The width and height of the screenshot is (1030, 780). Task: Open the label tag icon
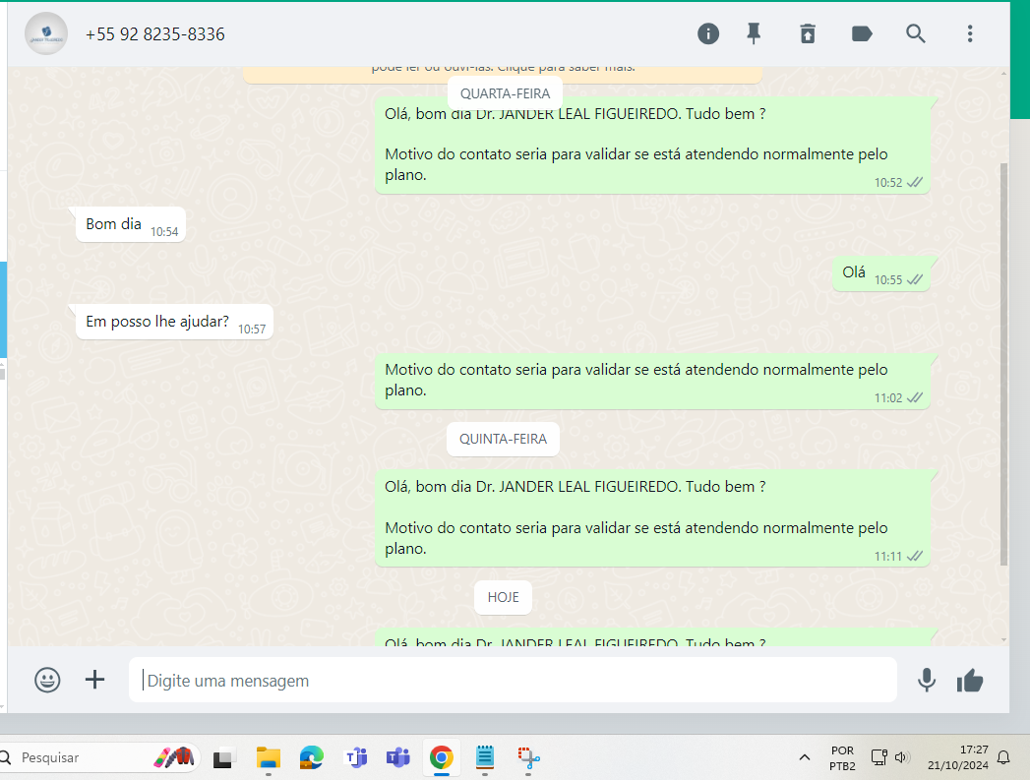(861, 33)
